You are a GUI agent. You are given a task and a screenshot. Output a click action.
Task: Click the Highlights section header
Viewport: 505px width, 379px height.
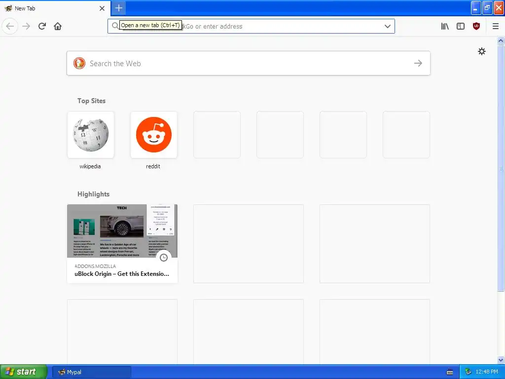pyautogui.click(x=93, y=194)
